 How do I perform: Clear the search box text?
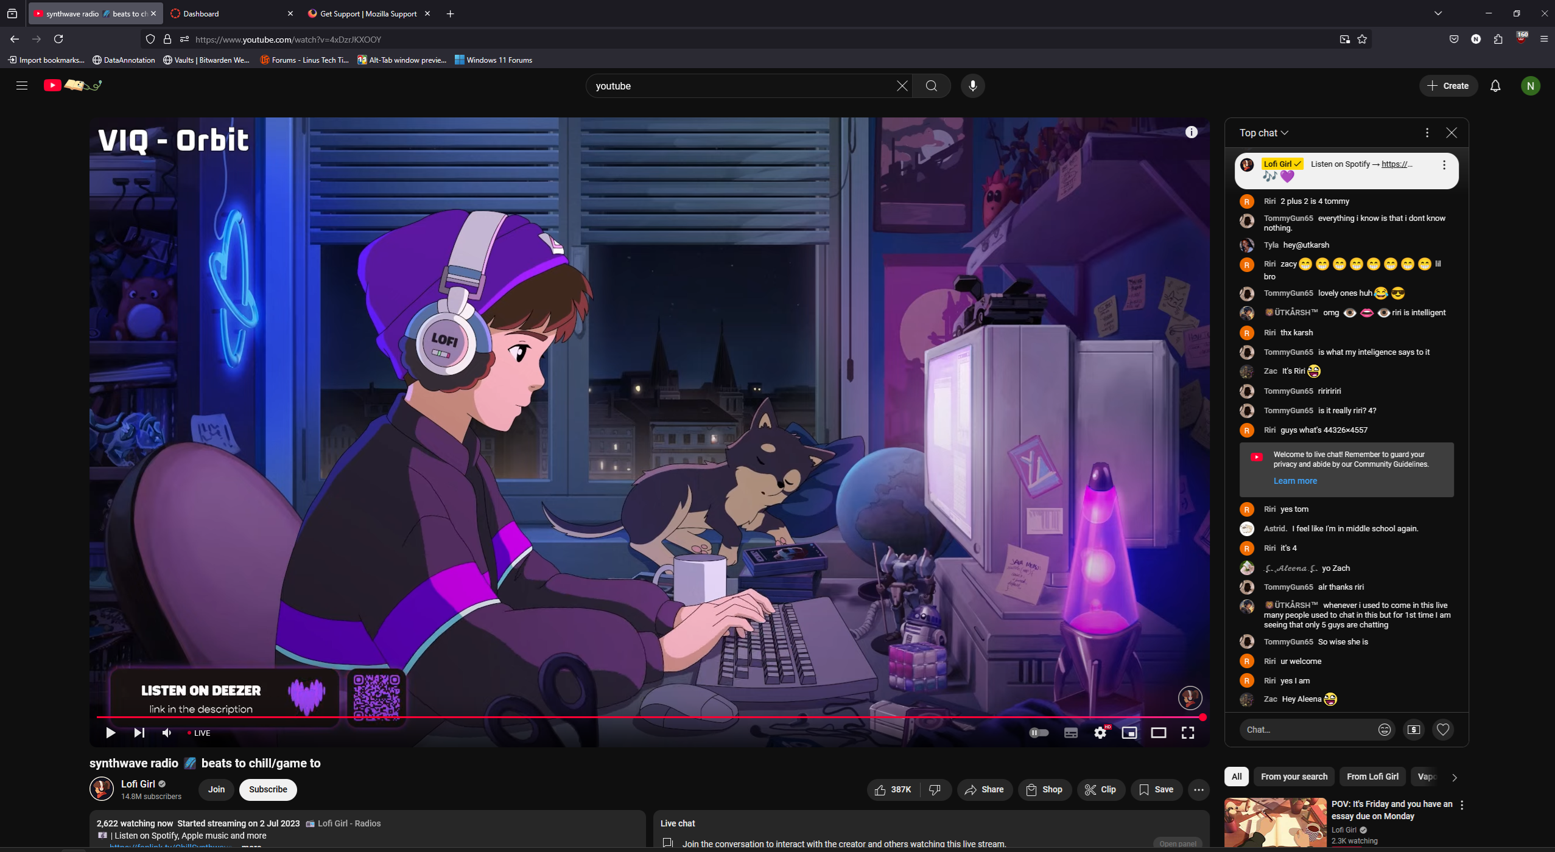[902, 86]
